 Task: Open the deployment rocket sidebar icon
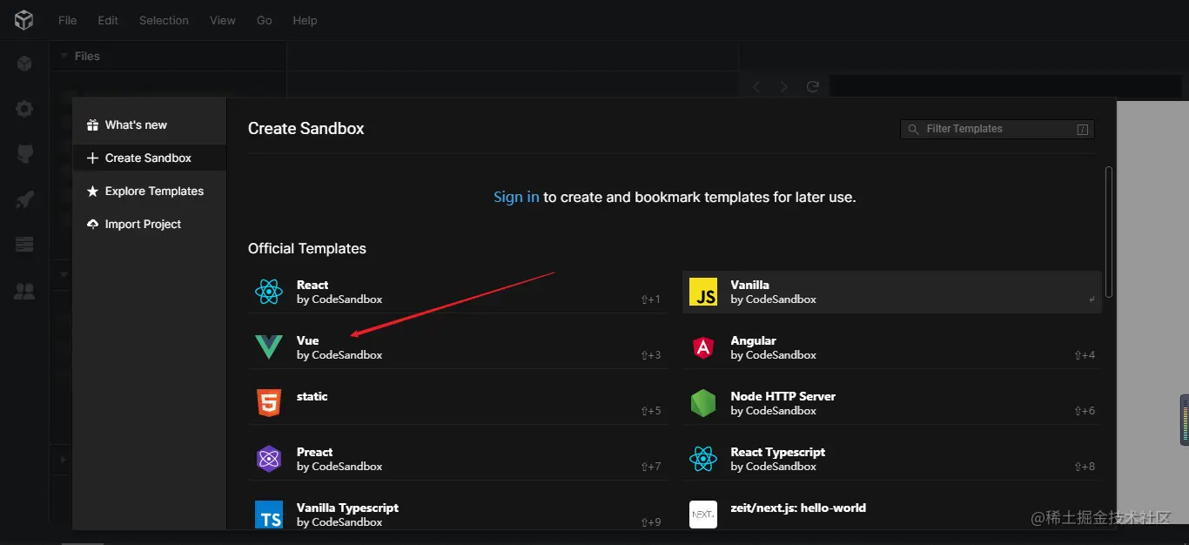pyautogui.click(x=24, y=199)
